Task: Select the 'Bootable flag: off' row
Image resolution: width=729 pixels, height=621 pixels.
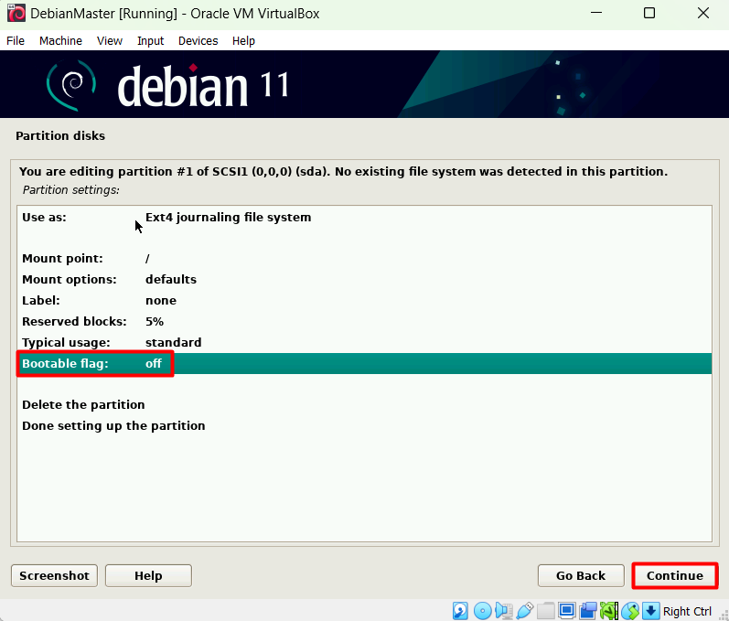Action: (364, 363)
